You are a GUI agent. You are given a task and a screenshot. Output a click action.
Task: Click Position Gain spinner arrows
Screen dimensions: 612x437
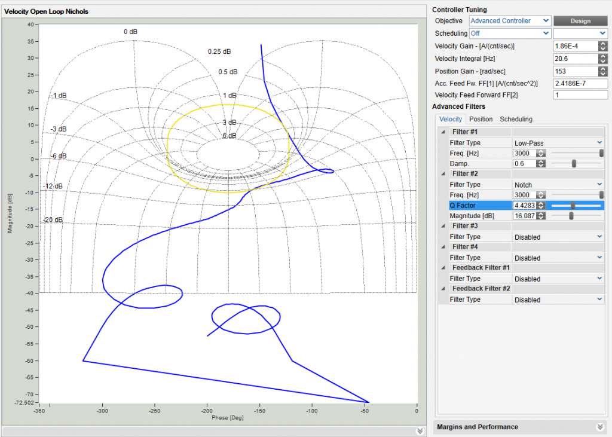[603, 71]
